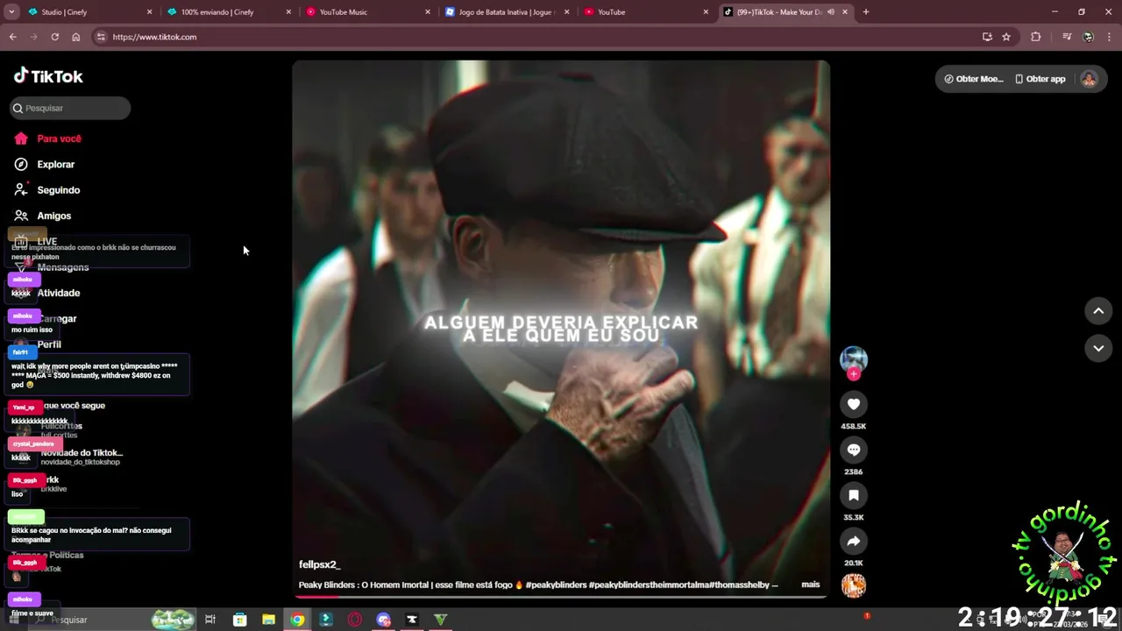Open Microsoft Store from taskbar

click(x=239, y=620)
